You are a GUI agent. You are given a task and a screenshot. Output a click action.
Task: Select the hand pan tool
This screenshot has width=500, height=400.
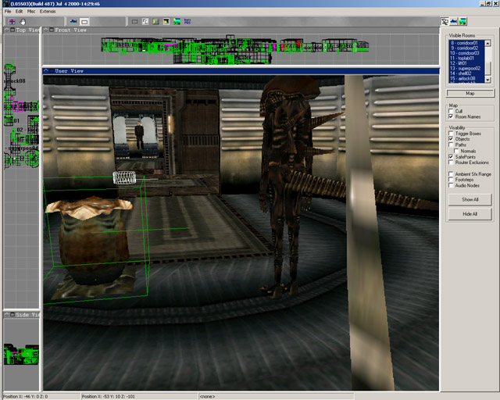click(23, 22)
